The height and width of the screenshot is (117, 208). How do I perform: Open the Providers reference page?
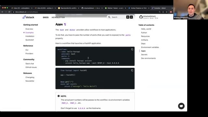(x=29, y=54)
